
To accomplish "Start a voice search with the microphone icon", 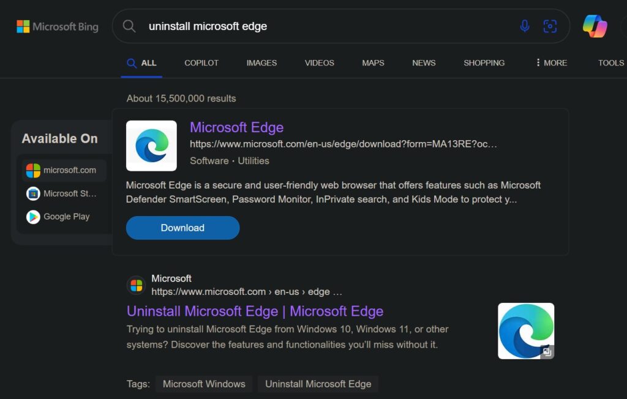I will point(525,26).
